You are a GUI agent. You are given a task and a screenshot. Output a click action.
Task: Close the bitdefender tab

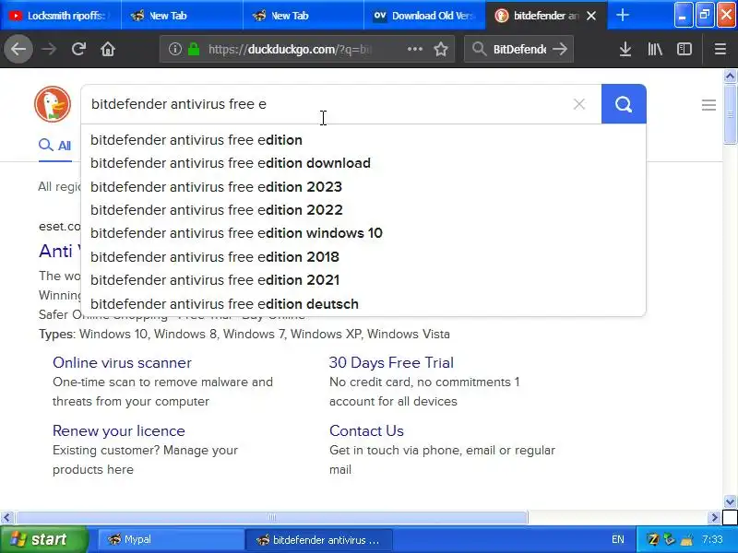(x=591, y=16)
